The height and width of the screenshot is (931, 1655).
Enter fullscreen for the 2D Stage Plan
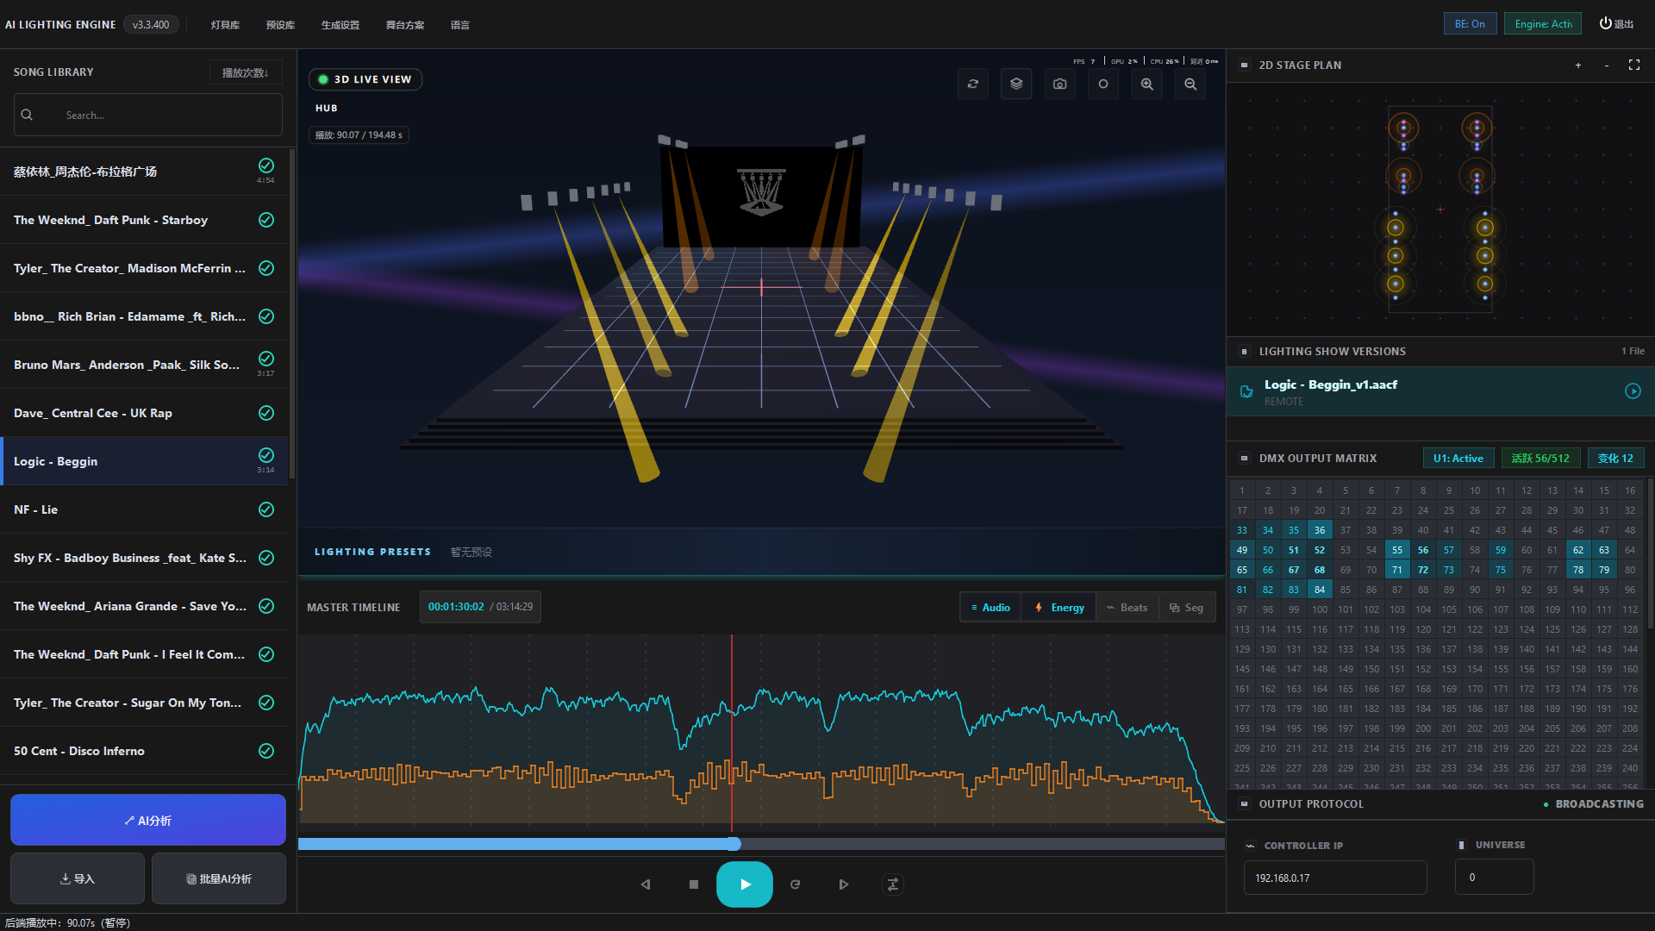click(x=1635, y=65)
